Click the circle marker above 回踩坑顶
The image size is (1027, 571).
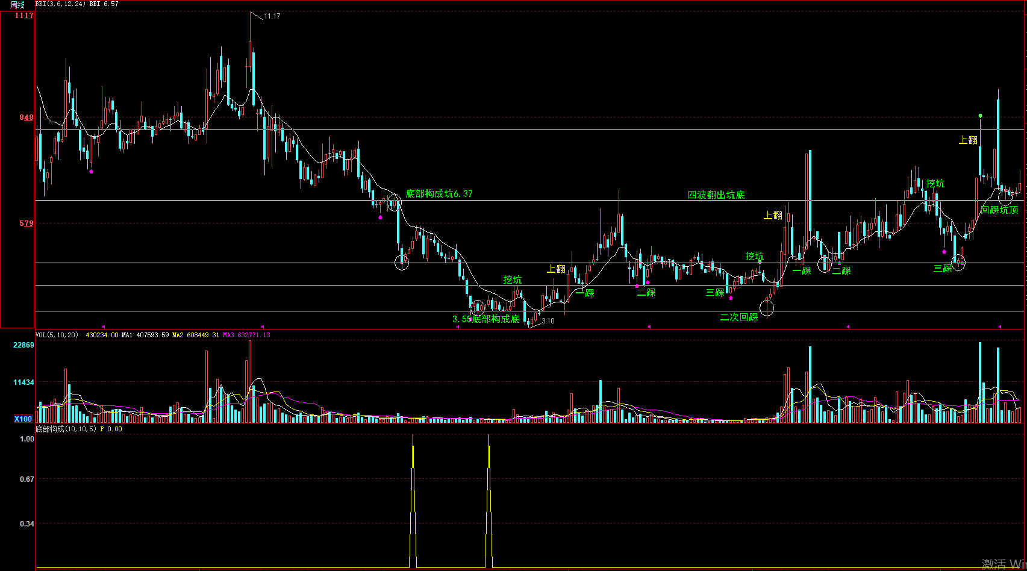pos(1005,197)
